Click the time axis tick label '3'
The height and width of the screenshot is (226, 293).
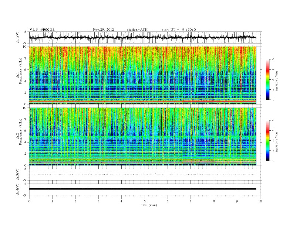point(98,201)
